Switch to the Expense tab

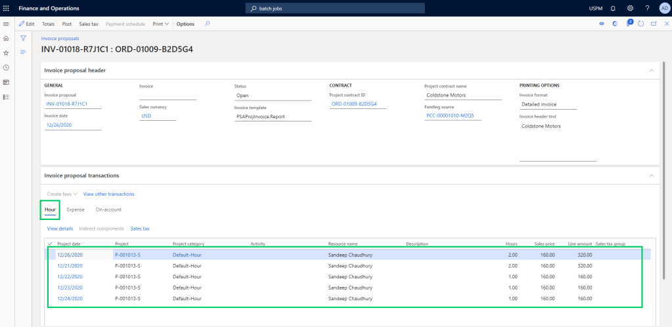(x=76, y=209)
